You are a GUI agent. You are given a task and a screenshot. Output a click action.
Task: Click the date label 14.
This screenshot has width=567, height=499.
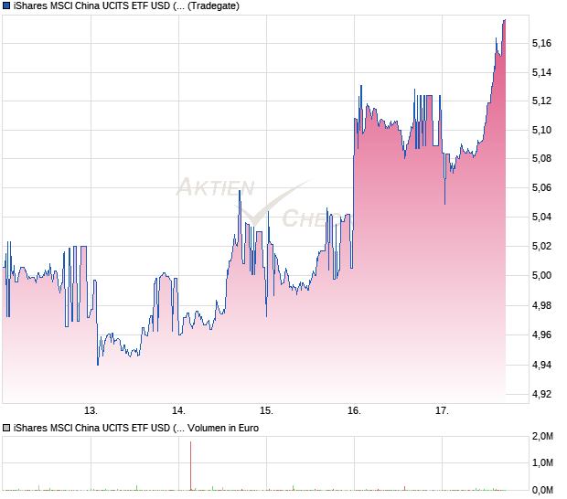pos(178,411)
